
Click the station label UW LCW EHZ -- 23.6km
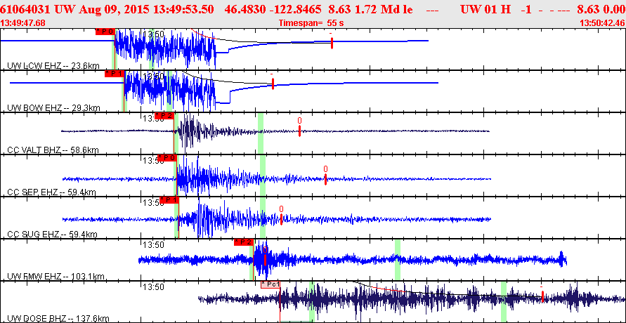coord(53,66)
